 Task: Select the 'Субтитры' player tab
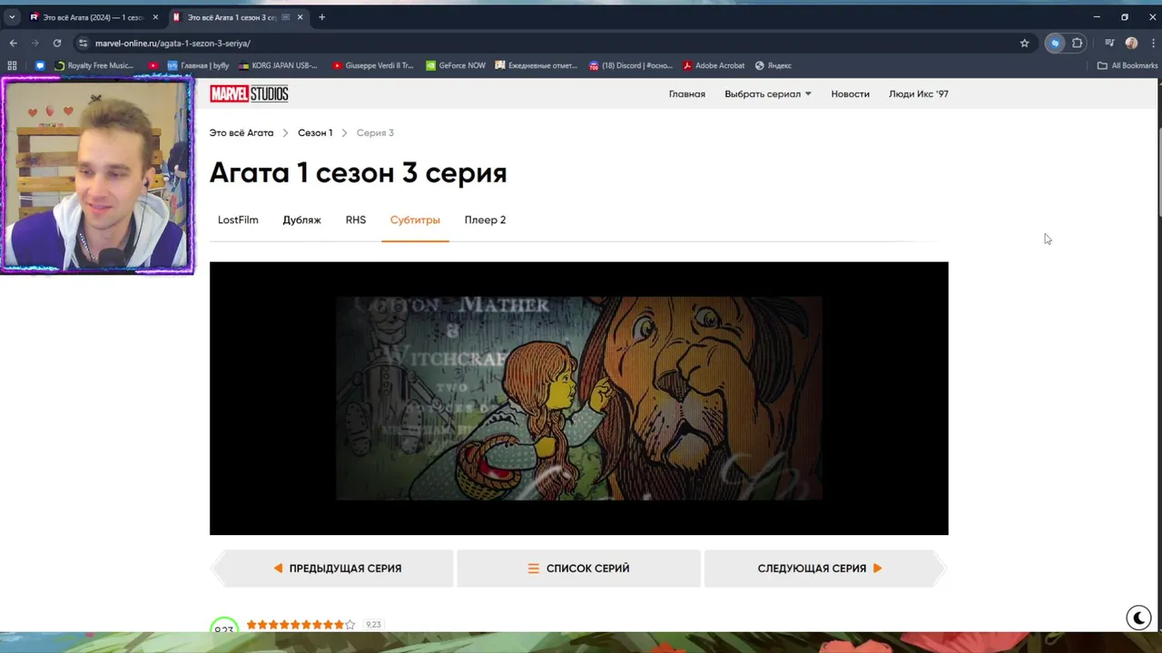pos(415,219)
